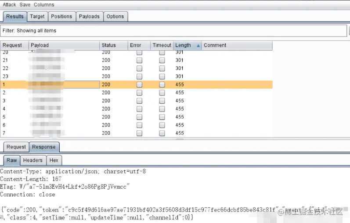Sort by the Request column header
Image resolution: width=350 pixels, height=223 pixels.
click(x=14, y=45)
